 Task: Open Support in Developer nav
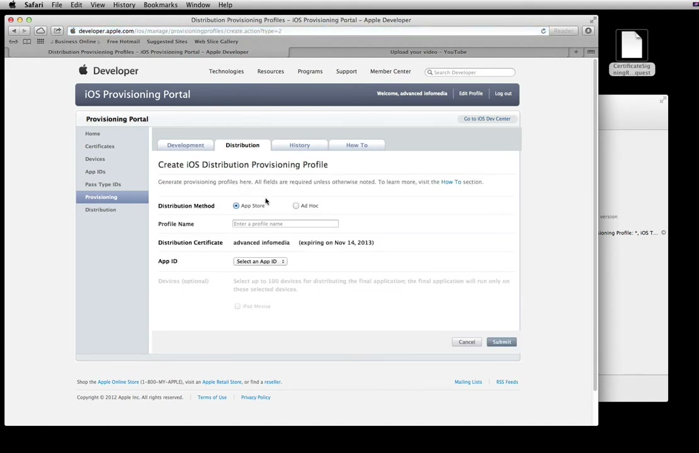[346, 71]
